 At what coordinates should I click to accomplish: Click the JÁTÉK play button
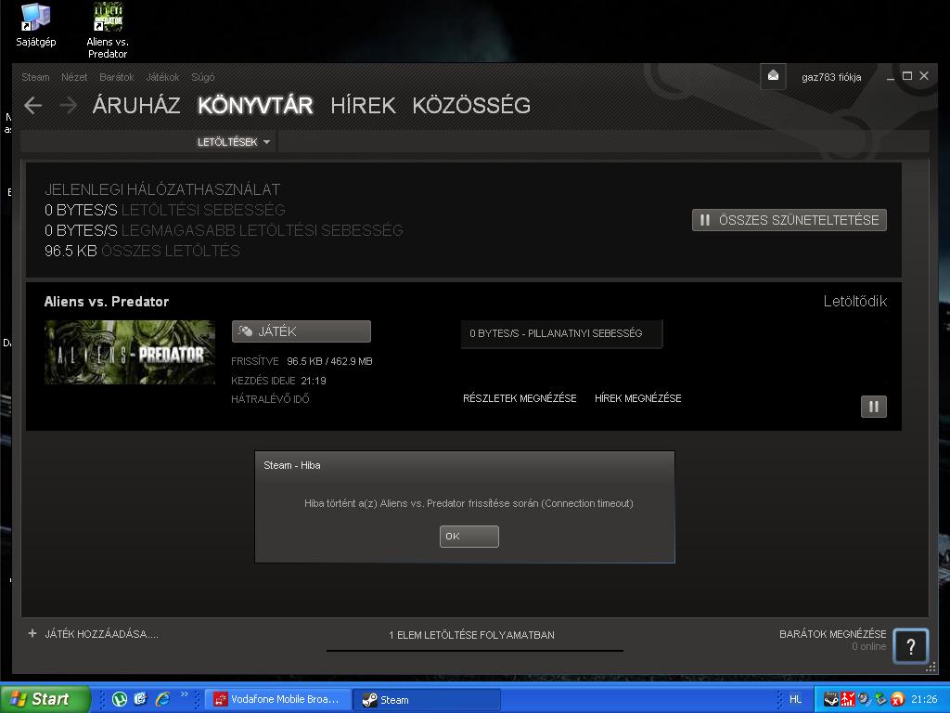[x=302, y=331]
